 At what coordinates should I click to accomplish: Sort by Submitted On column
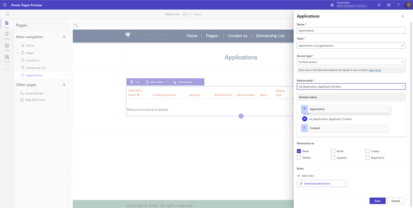pyautogui.click(x=223, y=95)
